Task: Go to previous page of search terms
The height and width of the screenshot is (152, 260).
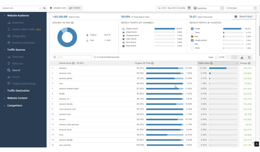Action: click(228, 58)
